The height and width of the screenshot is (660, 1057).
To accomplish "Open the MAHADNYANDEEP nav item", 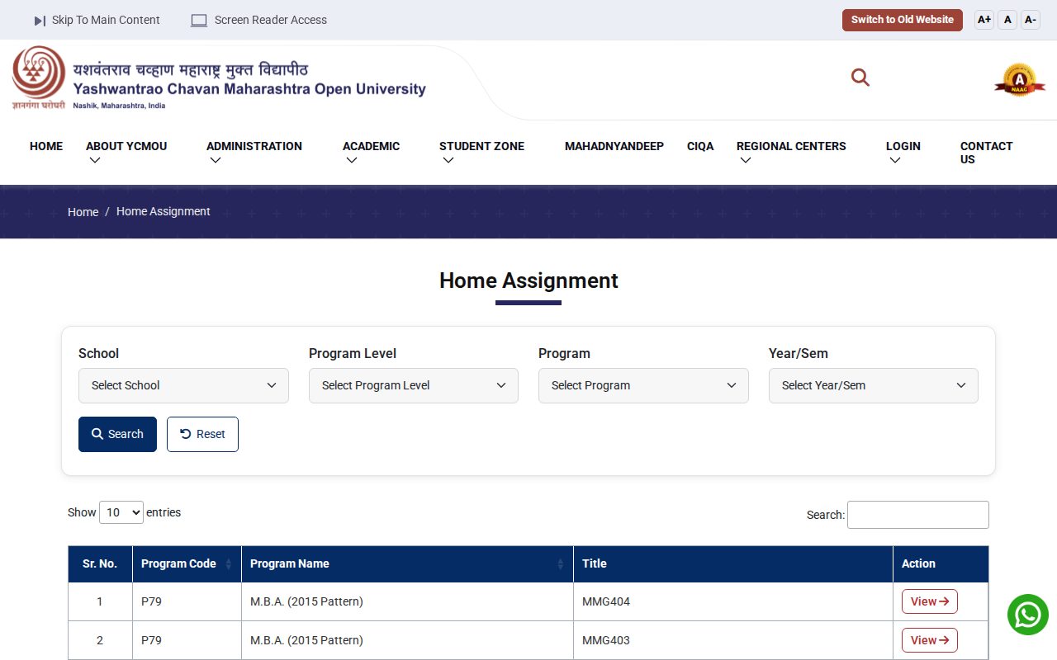I will (614, 146).
